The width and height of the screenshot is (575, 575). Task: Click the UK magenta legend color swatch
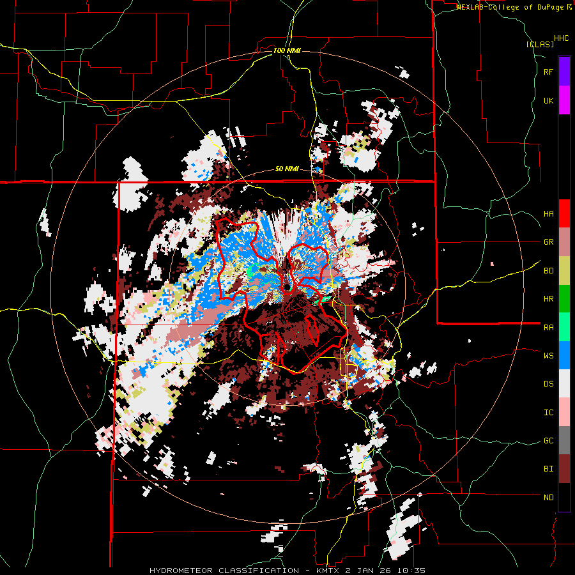pos(564,100)
